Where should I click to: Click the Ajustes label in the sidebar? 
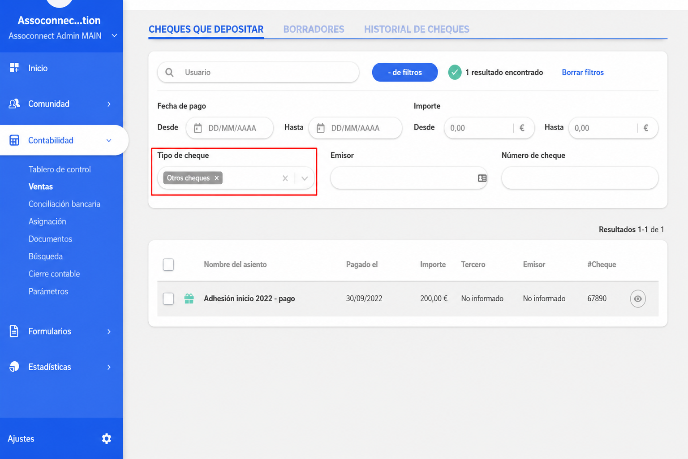[21, 438]
